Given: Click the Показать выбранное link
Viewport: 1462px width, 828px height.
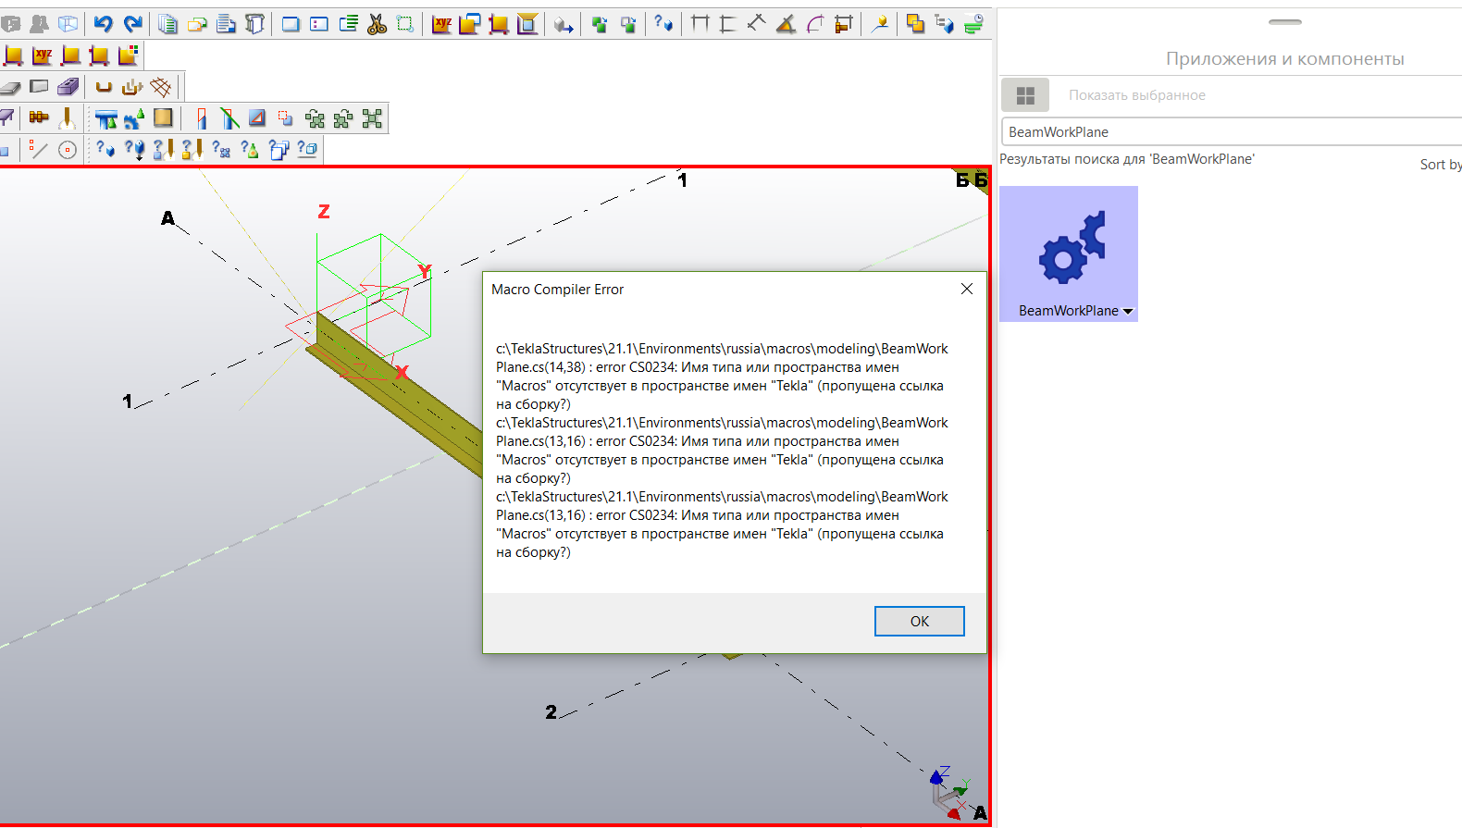Looking at the screenshot, I should point(1136,95).
